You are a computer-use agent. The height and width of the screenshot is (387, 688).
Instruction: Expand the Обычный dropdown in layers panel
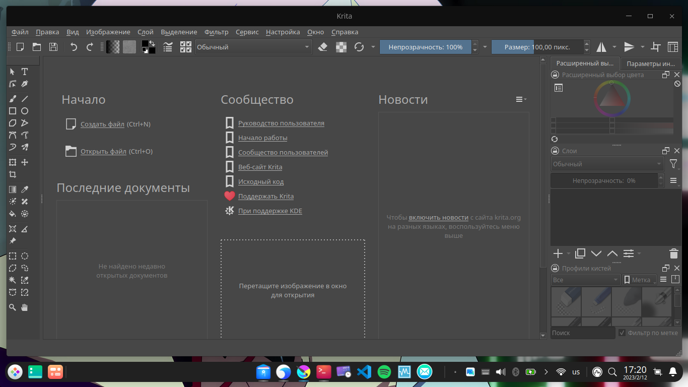[x=607, y=164]
